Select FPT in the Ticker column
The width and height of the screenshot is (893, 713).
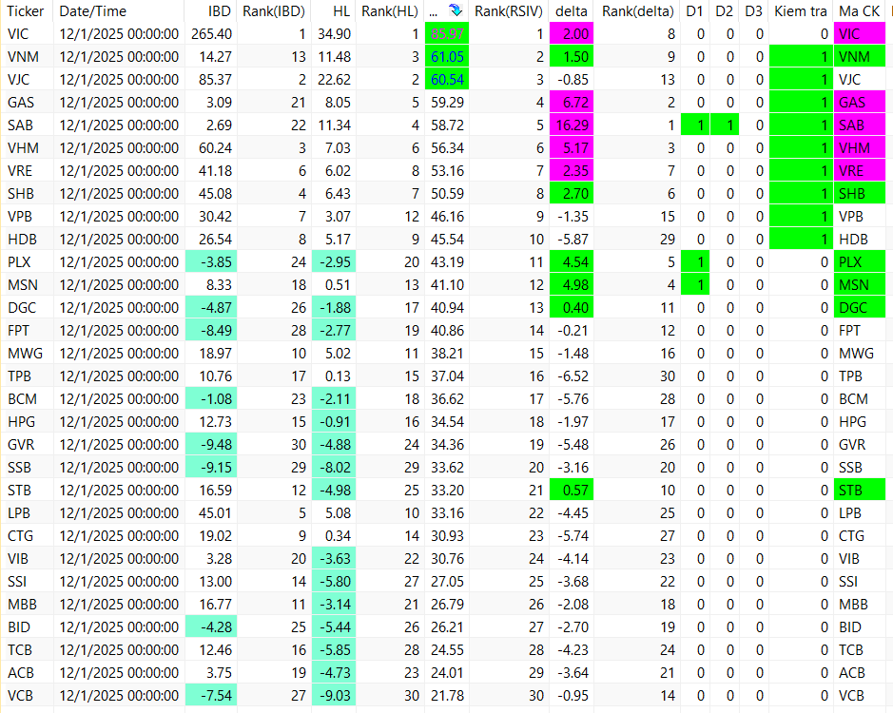[x=18, y=330]
